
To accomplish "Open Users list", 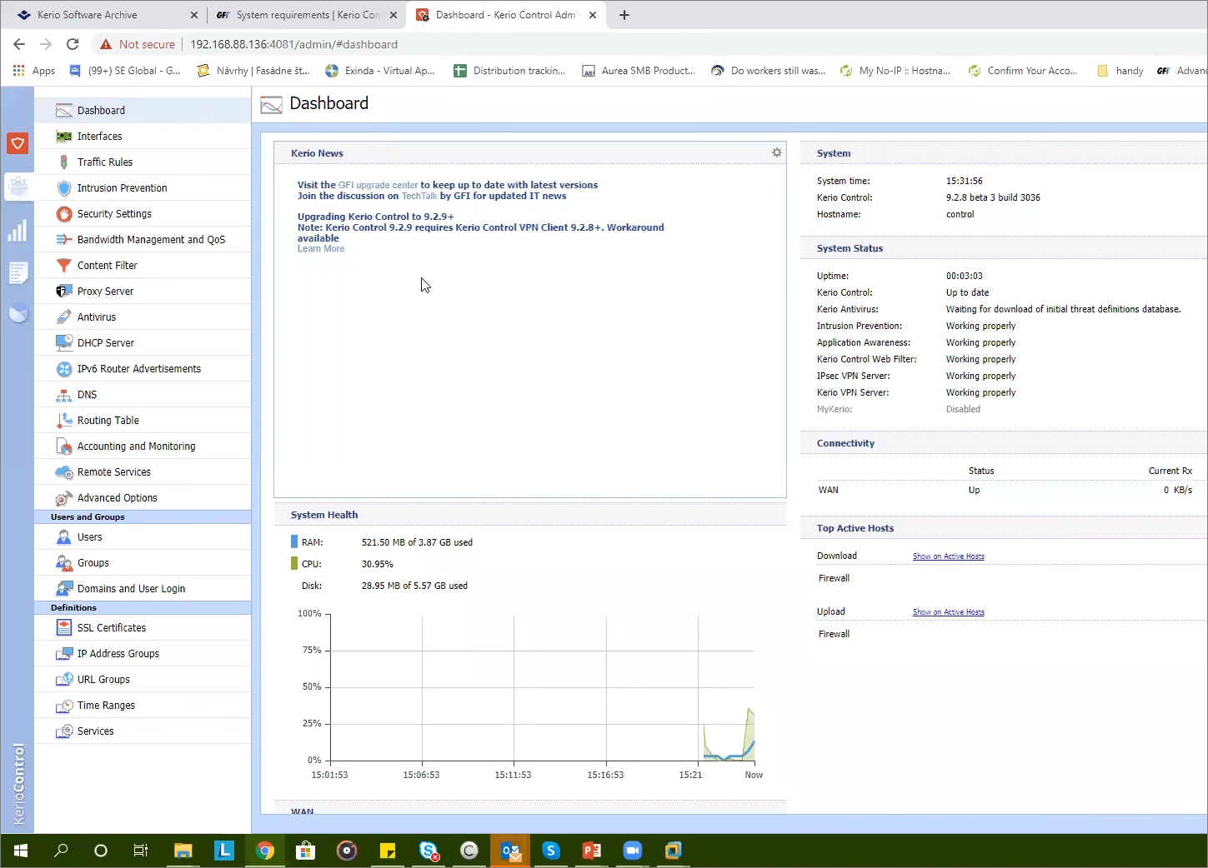I will click(x=143, y=536).
